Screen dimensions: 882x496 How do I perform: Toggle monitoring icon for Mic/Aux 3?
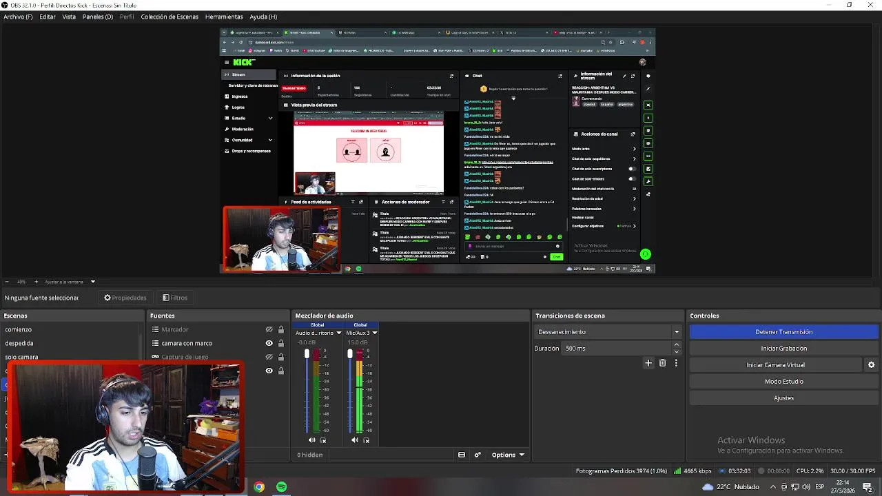click(366, 440)
